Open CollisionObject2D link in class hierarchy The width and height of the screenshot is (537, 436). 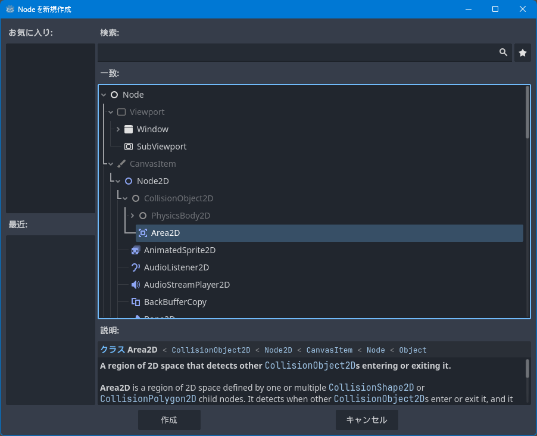[211, 350]
